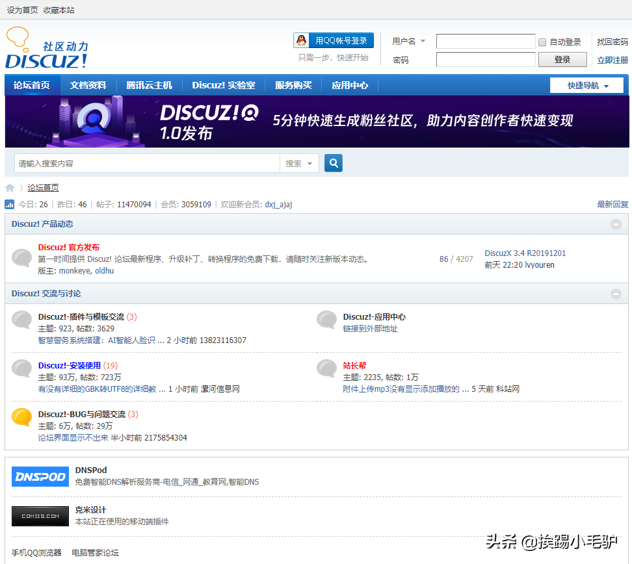Image resolution: width=632 pixels, height=564 pixels.
Task: Click the 用QQ帐号登录 button
Action: pyautogui.click(x=334, y=40)
